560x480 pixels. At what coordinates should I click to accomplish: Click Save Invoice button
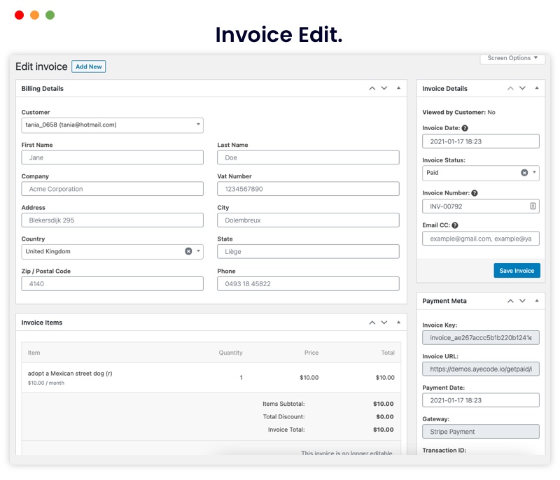click(517, 271)
